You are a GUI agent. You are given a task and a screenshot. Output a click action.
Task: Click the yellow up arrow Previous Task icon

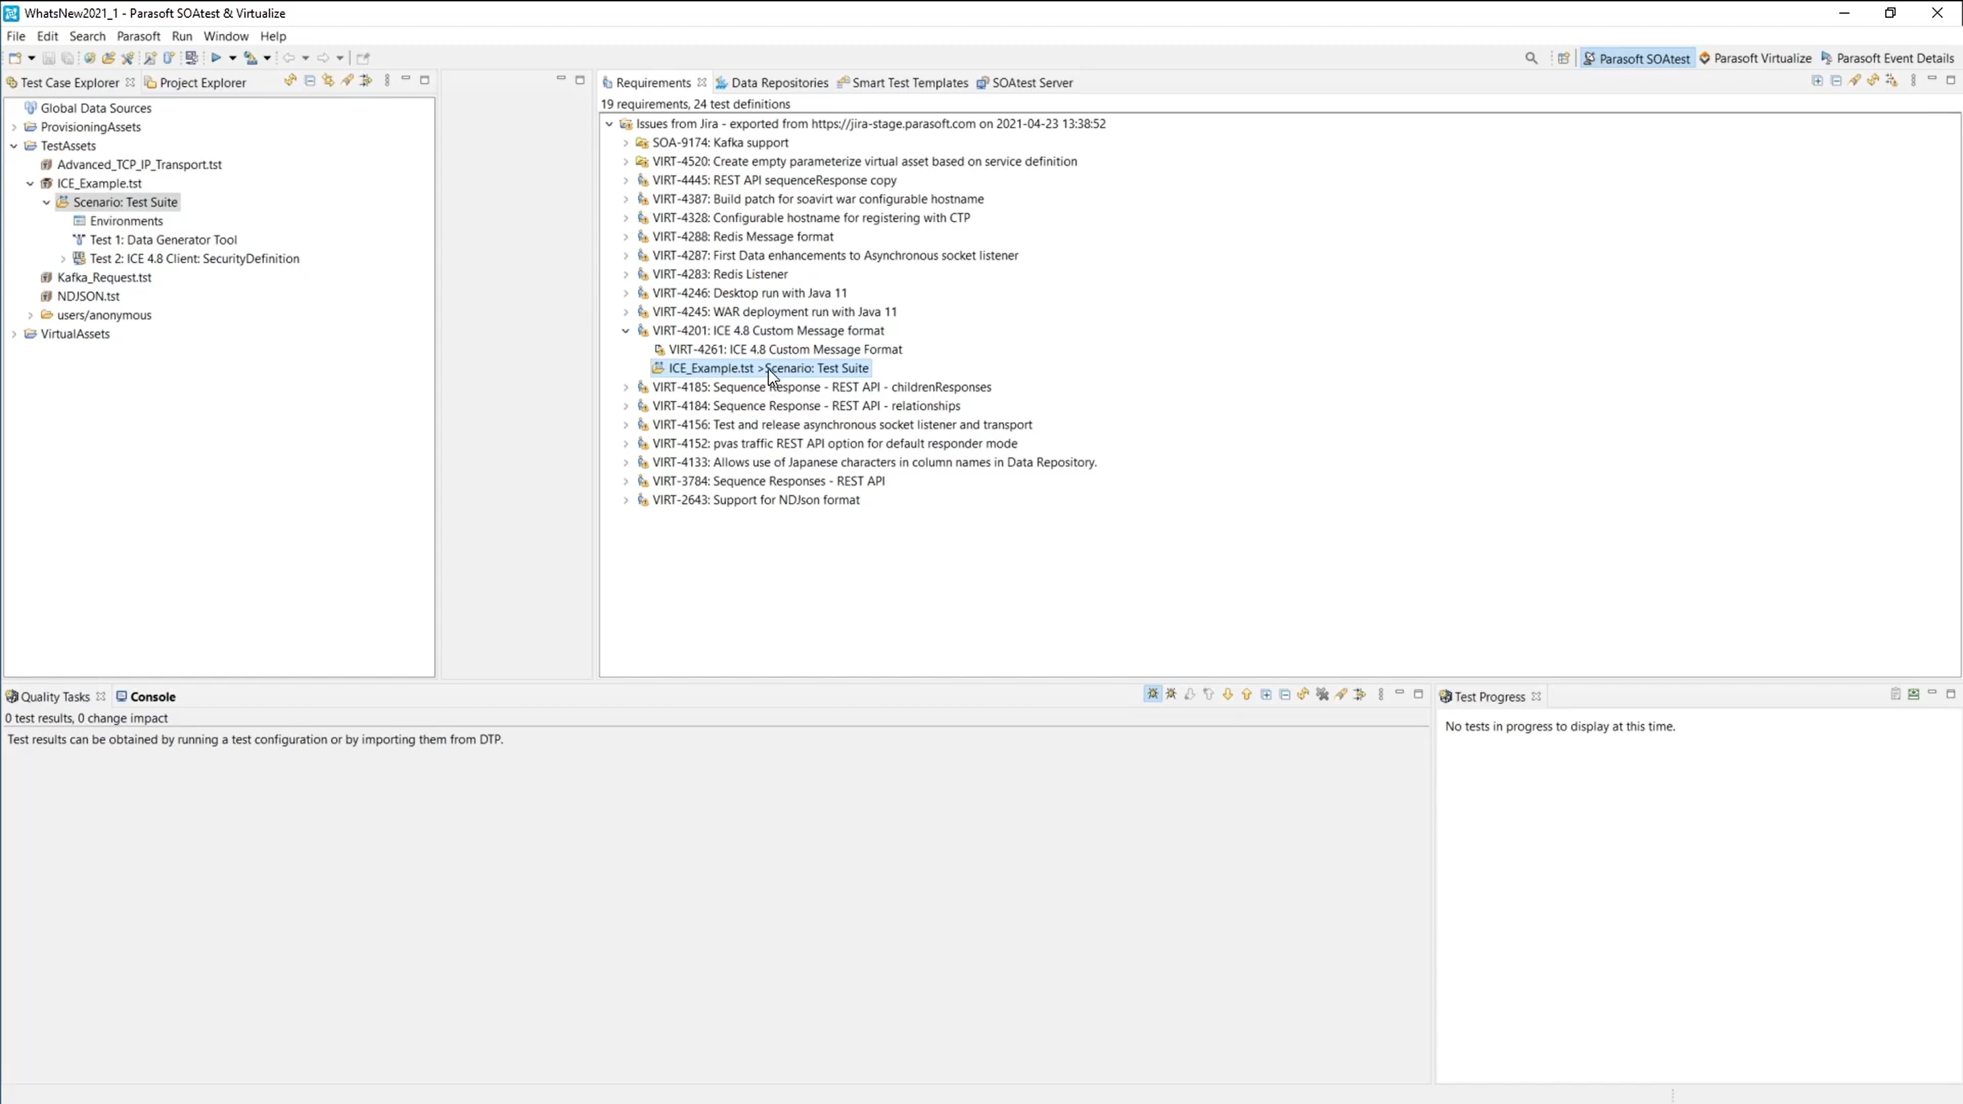coord(1247,694)
